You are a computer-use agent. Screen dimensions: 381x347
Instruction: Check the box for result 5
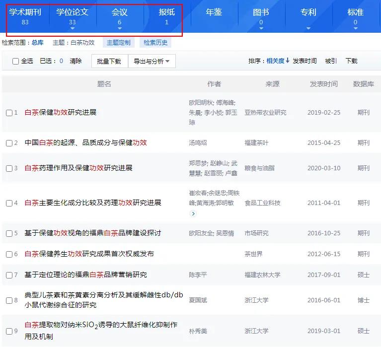[x=9, y=233]
